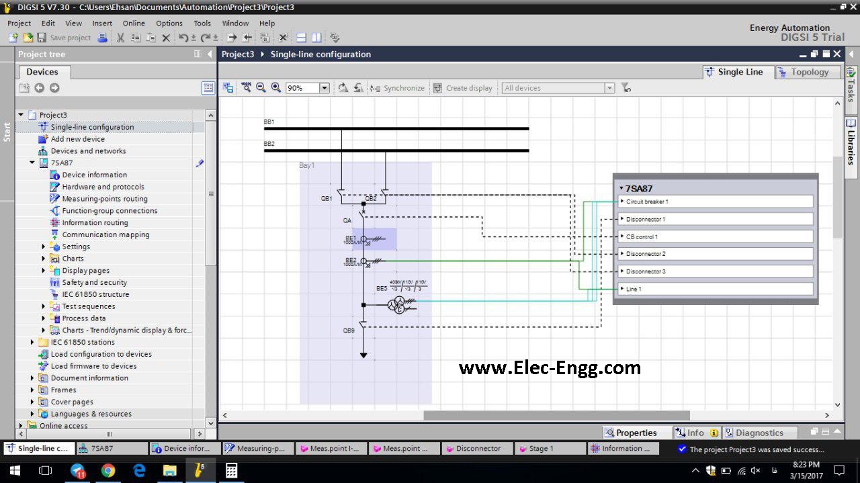Click the vertical scrollbar of diagram
Image resolution: width=860 pixels, height=483 pixels.
[837, 197]
